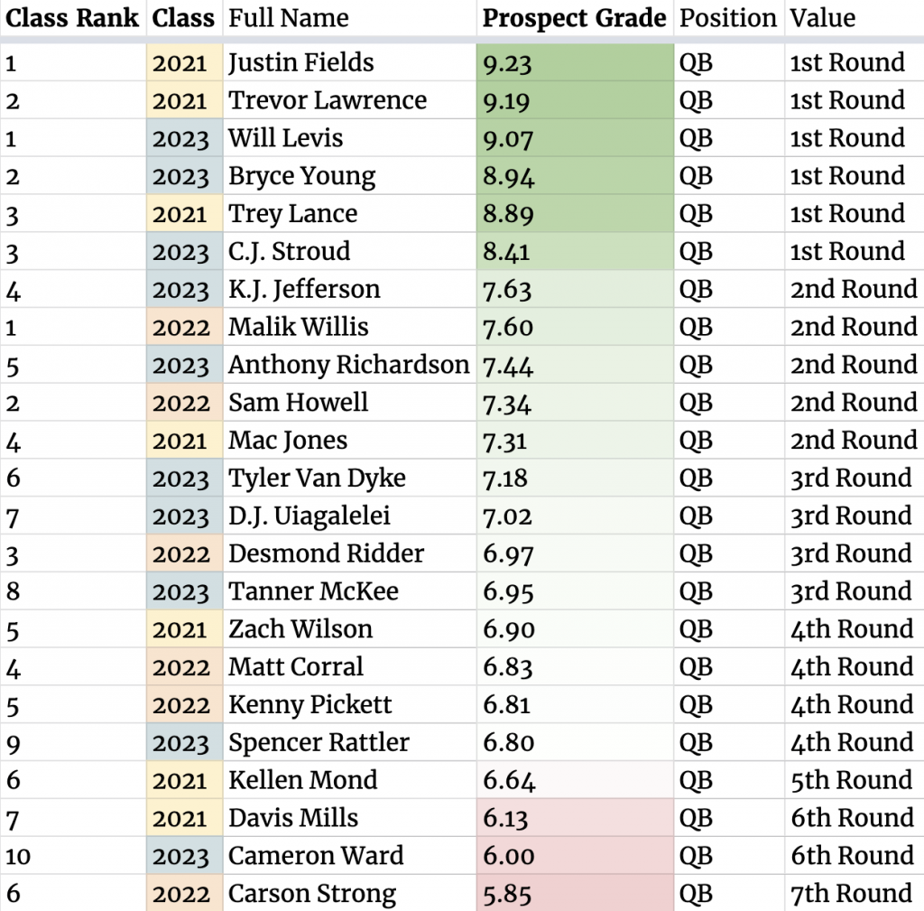Click Cameron Ward's 6.00 grade cell
The image size is (924, 911).
[575, 856]
